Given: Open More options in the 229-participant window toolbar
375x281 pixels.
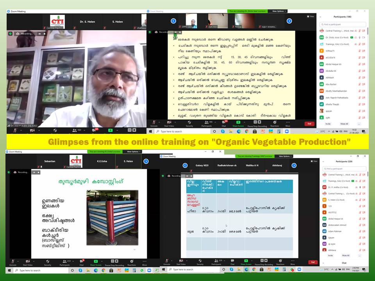Looking at the screenshot, I should [x=293, y=262].
